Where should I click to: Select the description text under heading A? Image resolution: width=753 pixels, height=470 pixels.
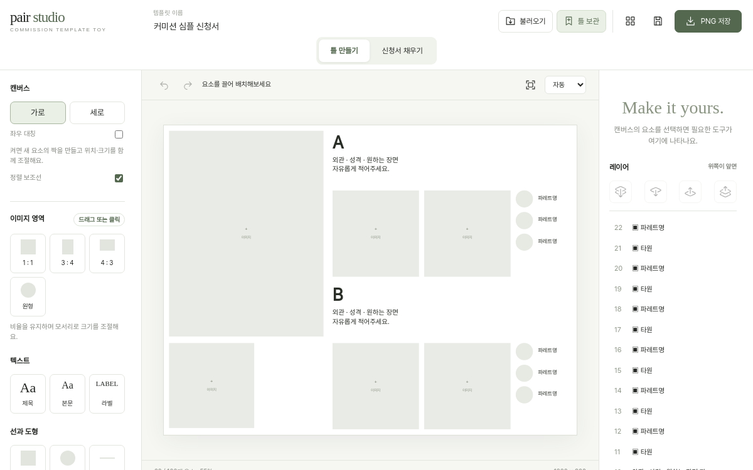click(x=365, y=164)
